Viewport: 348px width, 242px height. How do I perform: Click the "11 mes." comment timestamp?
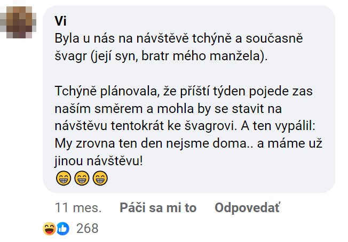pyautogui.click(x=78, y=208)
